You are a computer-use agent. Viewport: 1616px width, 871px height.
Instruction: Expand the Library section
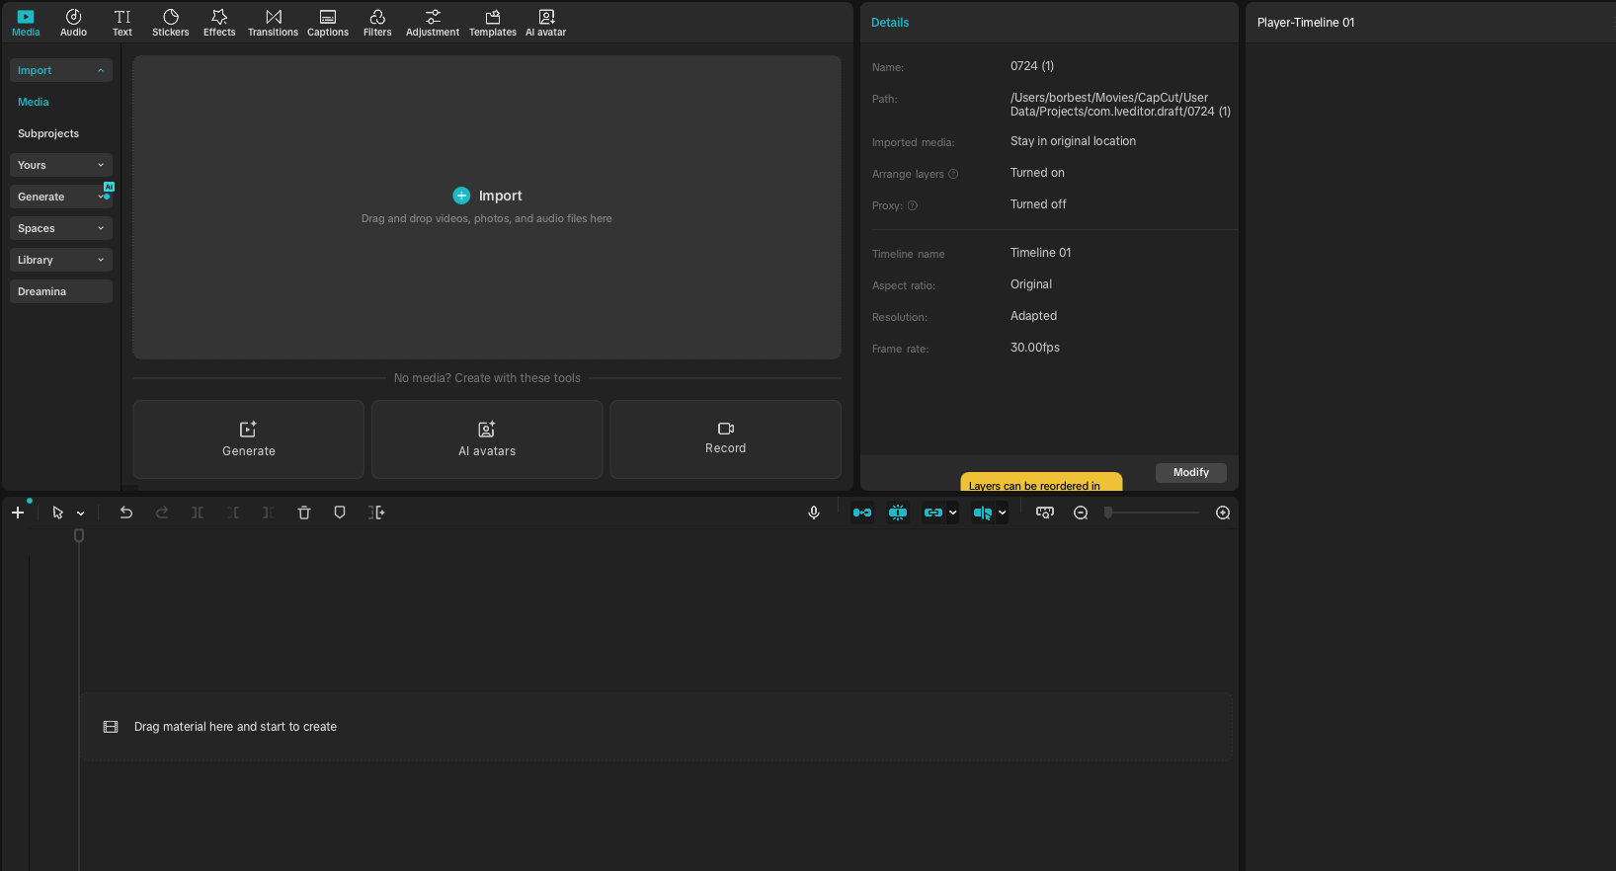(x=61, y=260)
